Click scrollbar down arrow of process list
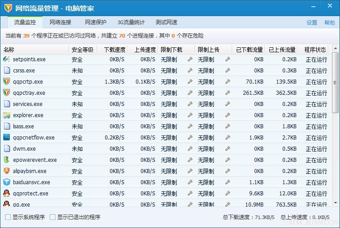Screen dimensions: 340x228 (x=336, y=203)
